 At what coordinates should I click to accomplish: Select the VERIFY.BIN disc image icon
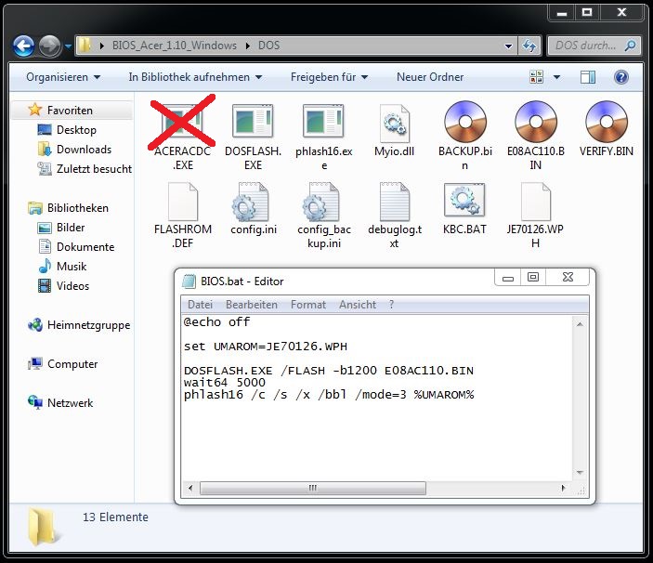(607, 122)
